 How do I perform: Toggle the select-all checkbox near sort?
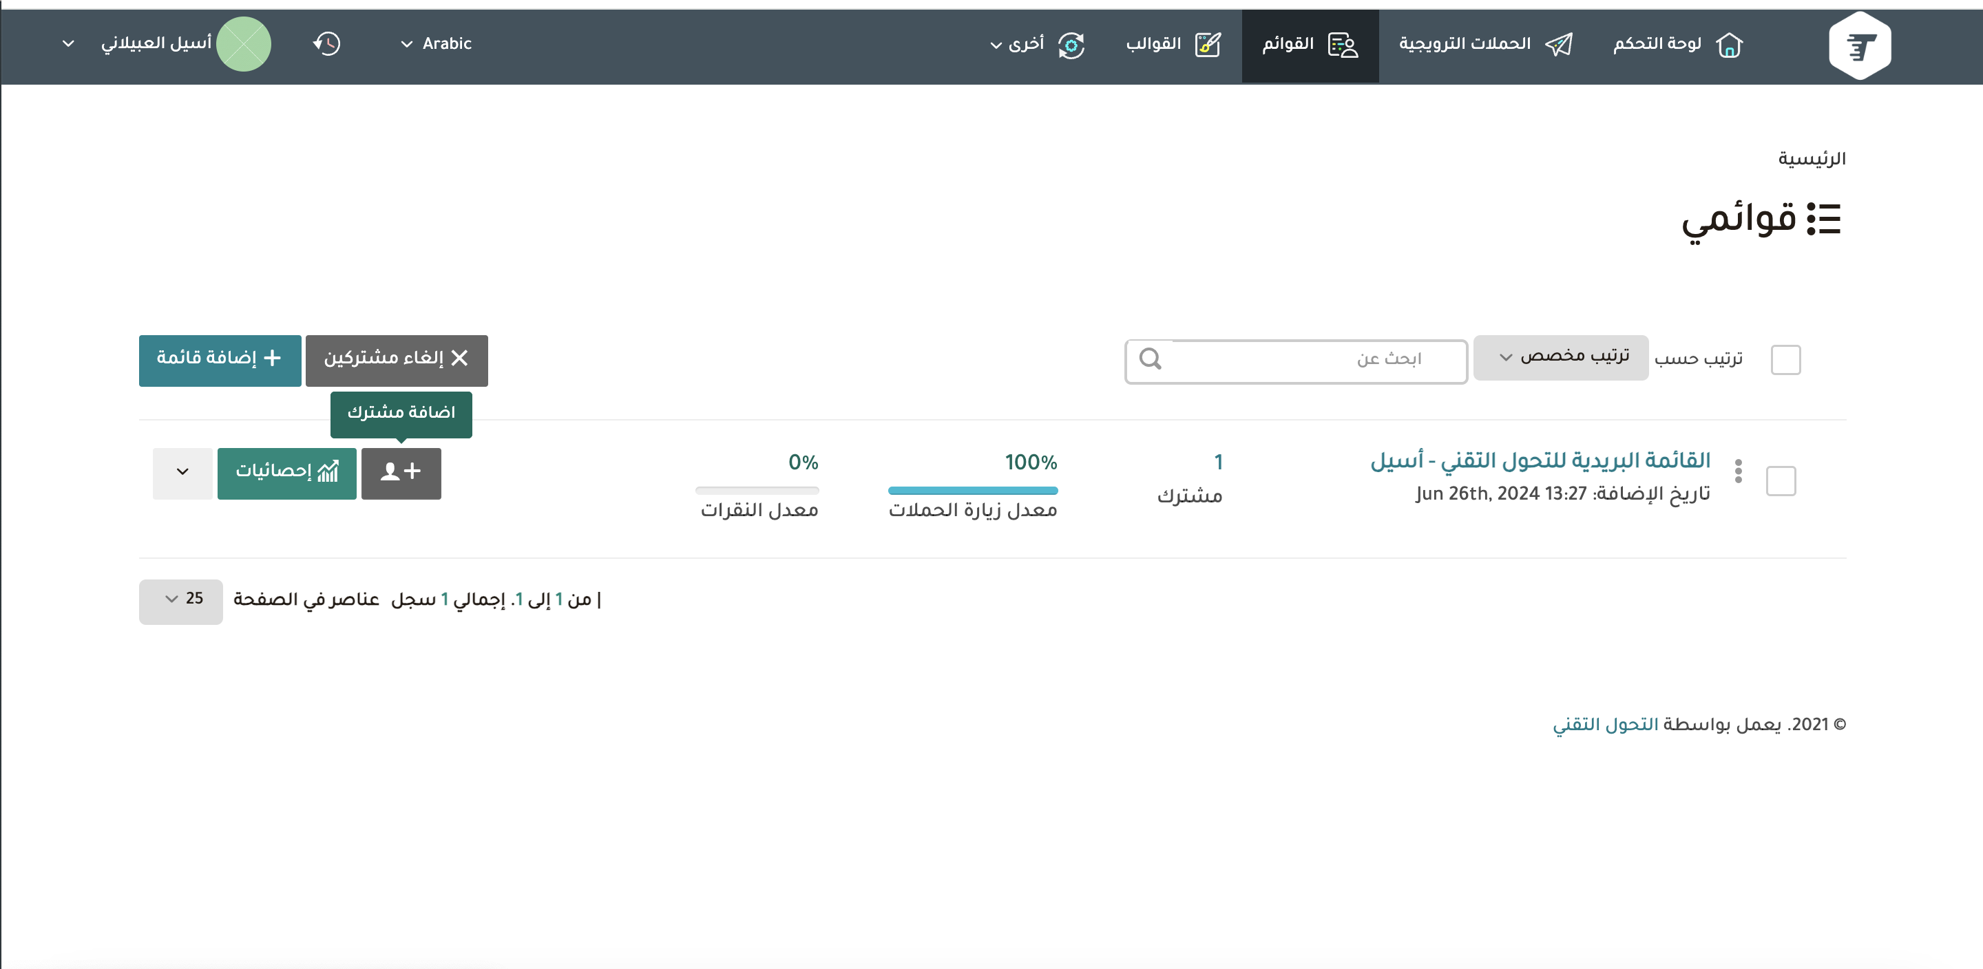[x=1785, y=359]
